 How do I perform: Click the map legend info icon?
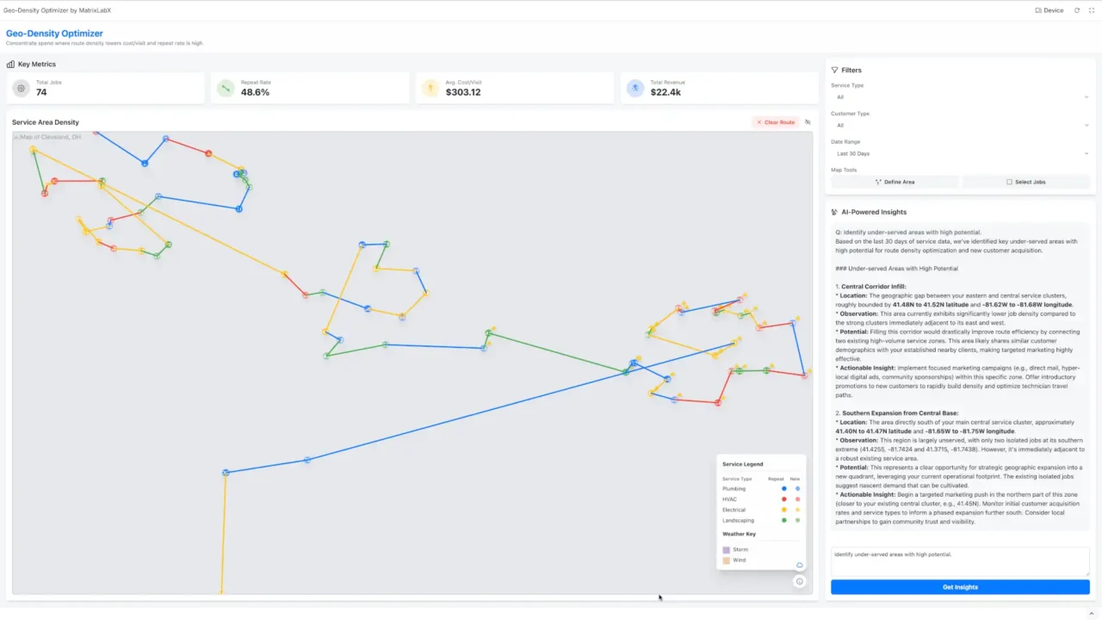[x=800, y=581]
